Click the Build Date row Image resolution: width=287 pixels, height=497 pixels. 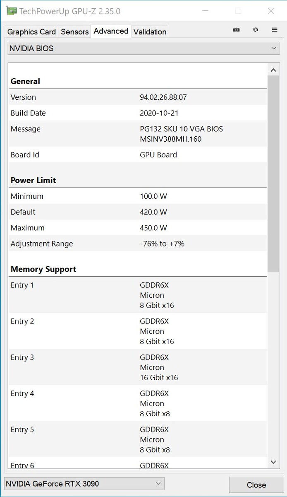point(138,113)
